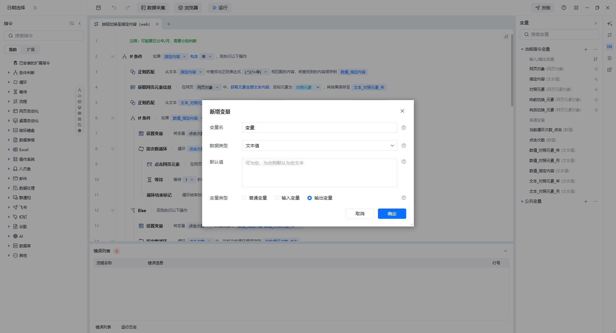Focus the 搜索指令 search field
The width and height of the screenshot is (616, 333).
tap(44, 36)
